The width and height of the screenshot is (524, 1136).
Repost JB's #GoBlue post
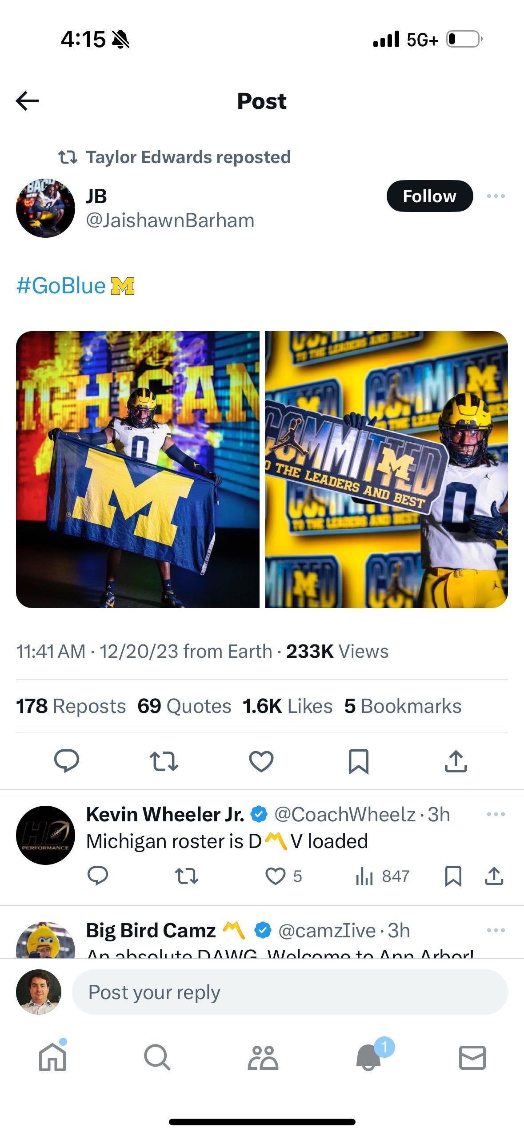point(164,761)
